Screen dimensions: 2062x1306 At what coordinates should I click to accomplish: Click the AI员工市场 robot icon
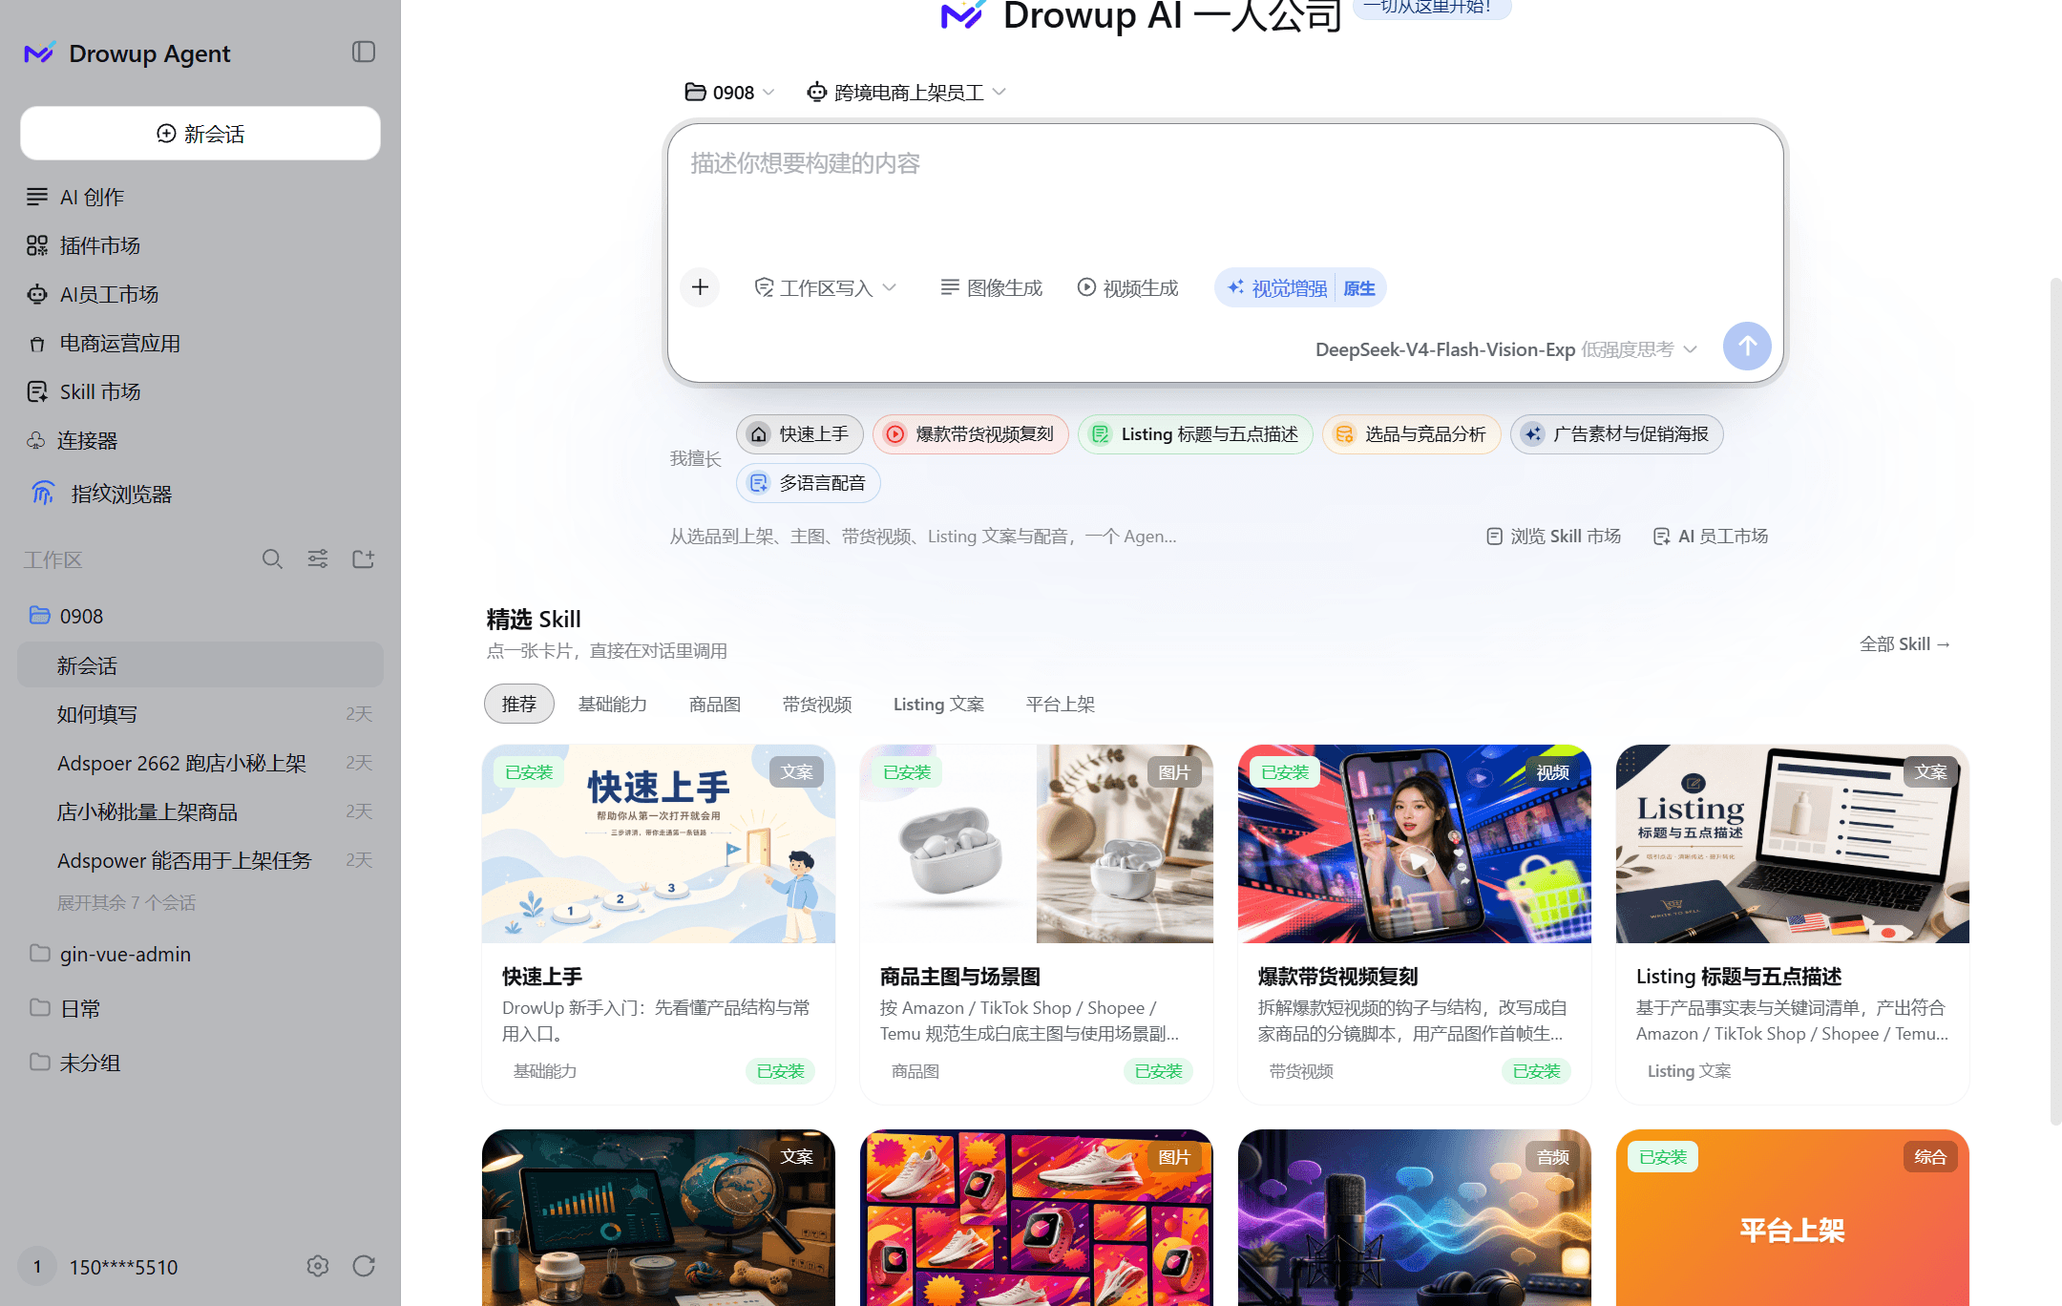tap(37, 294)
